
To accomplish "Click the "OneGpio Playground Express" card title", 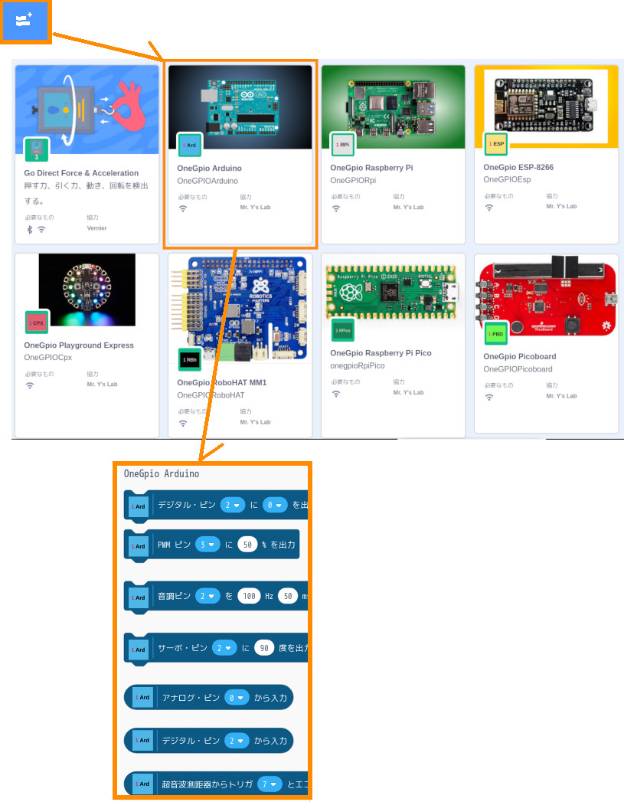I will (x=79, y=345).
